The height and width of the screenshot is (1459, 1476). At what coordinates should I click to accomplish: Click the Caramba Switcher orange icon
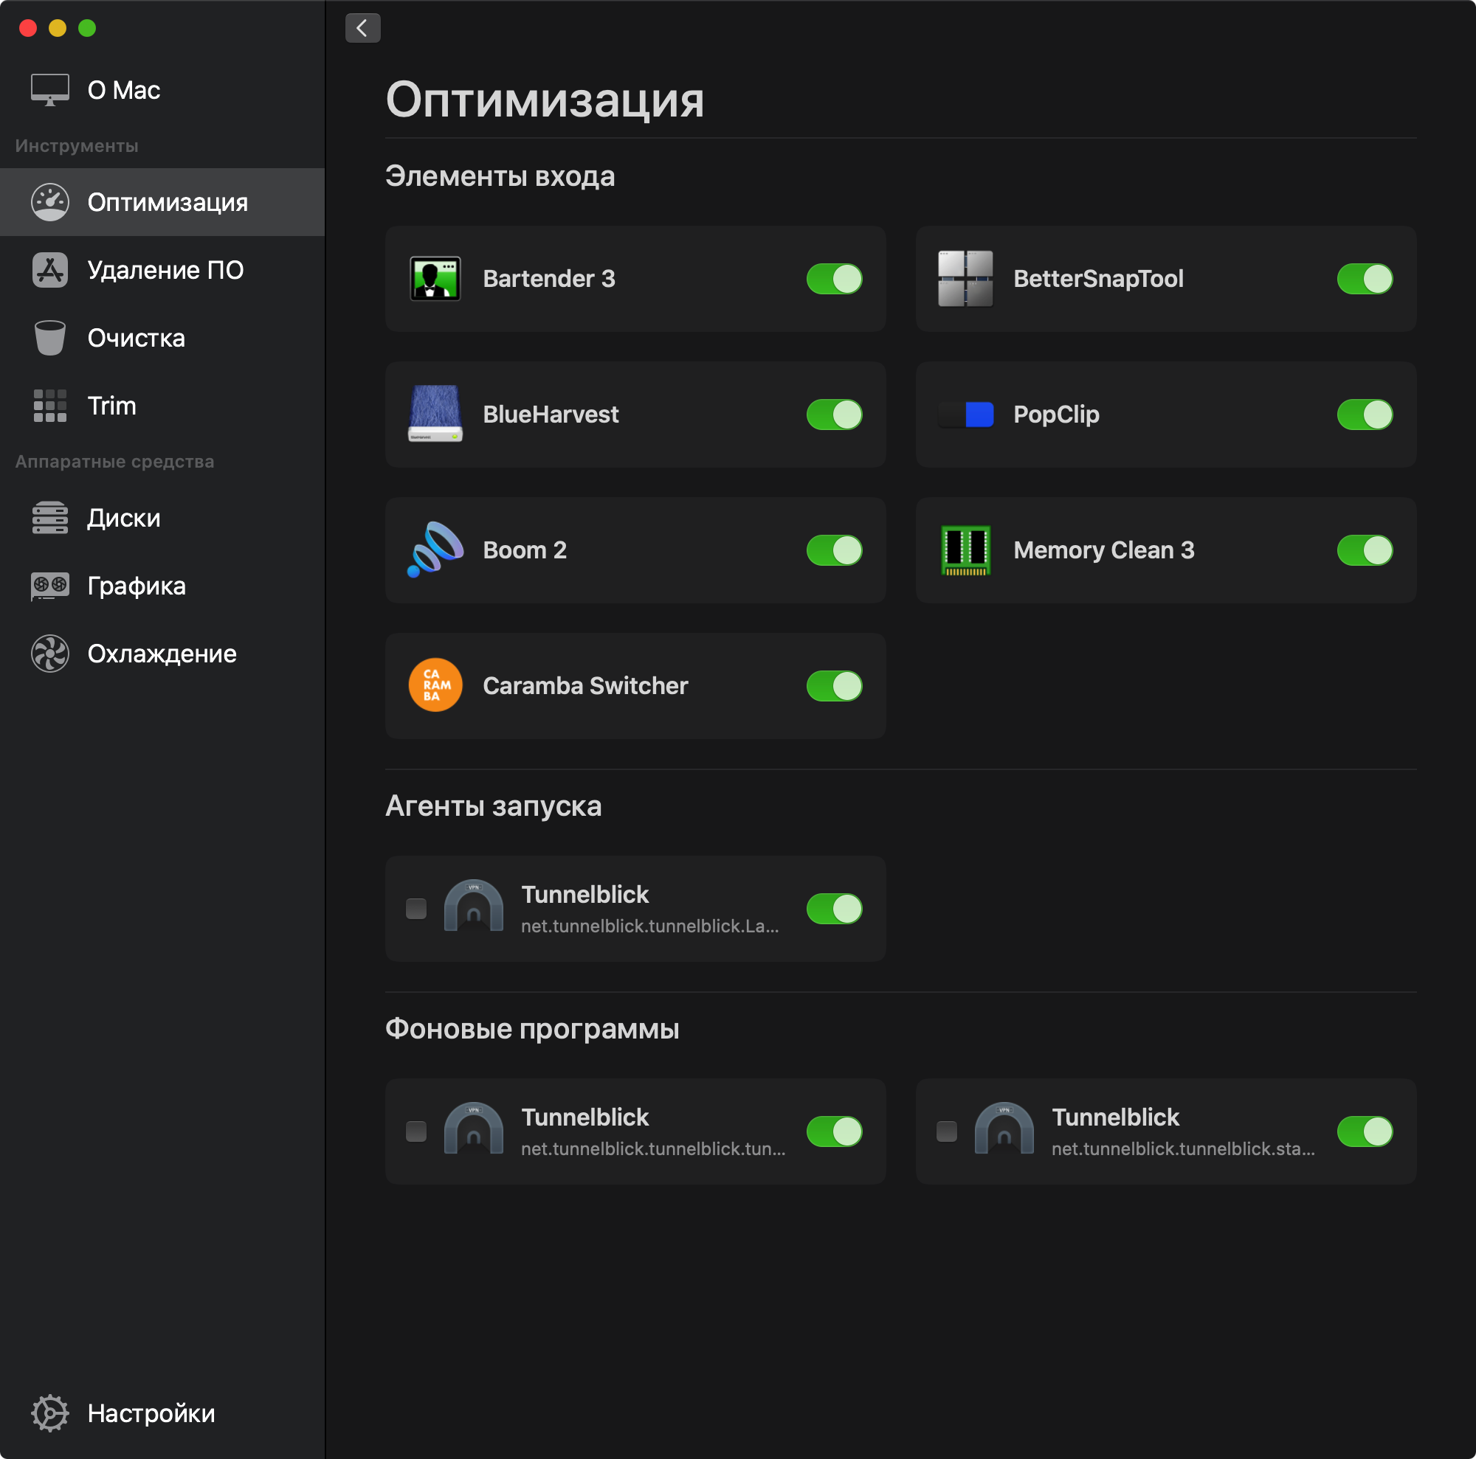[x=435, y=685]
